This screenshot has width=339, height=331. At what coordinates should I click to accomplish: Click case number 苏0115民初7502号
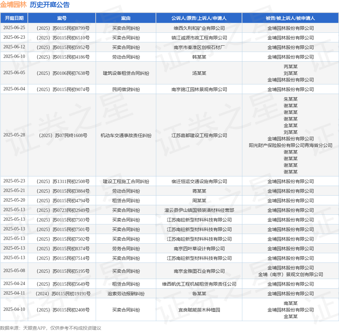(x=63, y=239)
